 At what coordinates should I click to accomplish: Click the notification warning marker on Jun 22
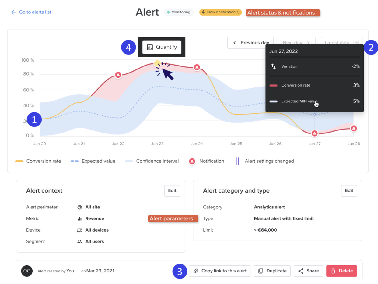[x=118, y=75]
